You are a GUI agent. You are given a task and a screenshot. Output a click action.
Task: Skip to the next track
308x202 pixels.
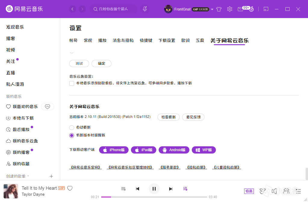(x=171, y=189)
